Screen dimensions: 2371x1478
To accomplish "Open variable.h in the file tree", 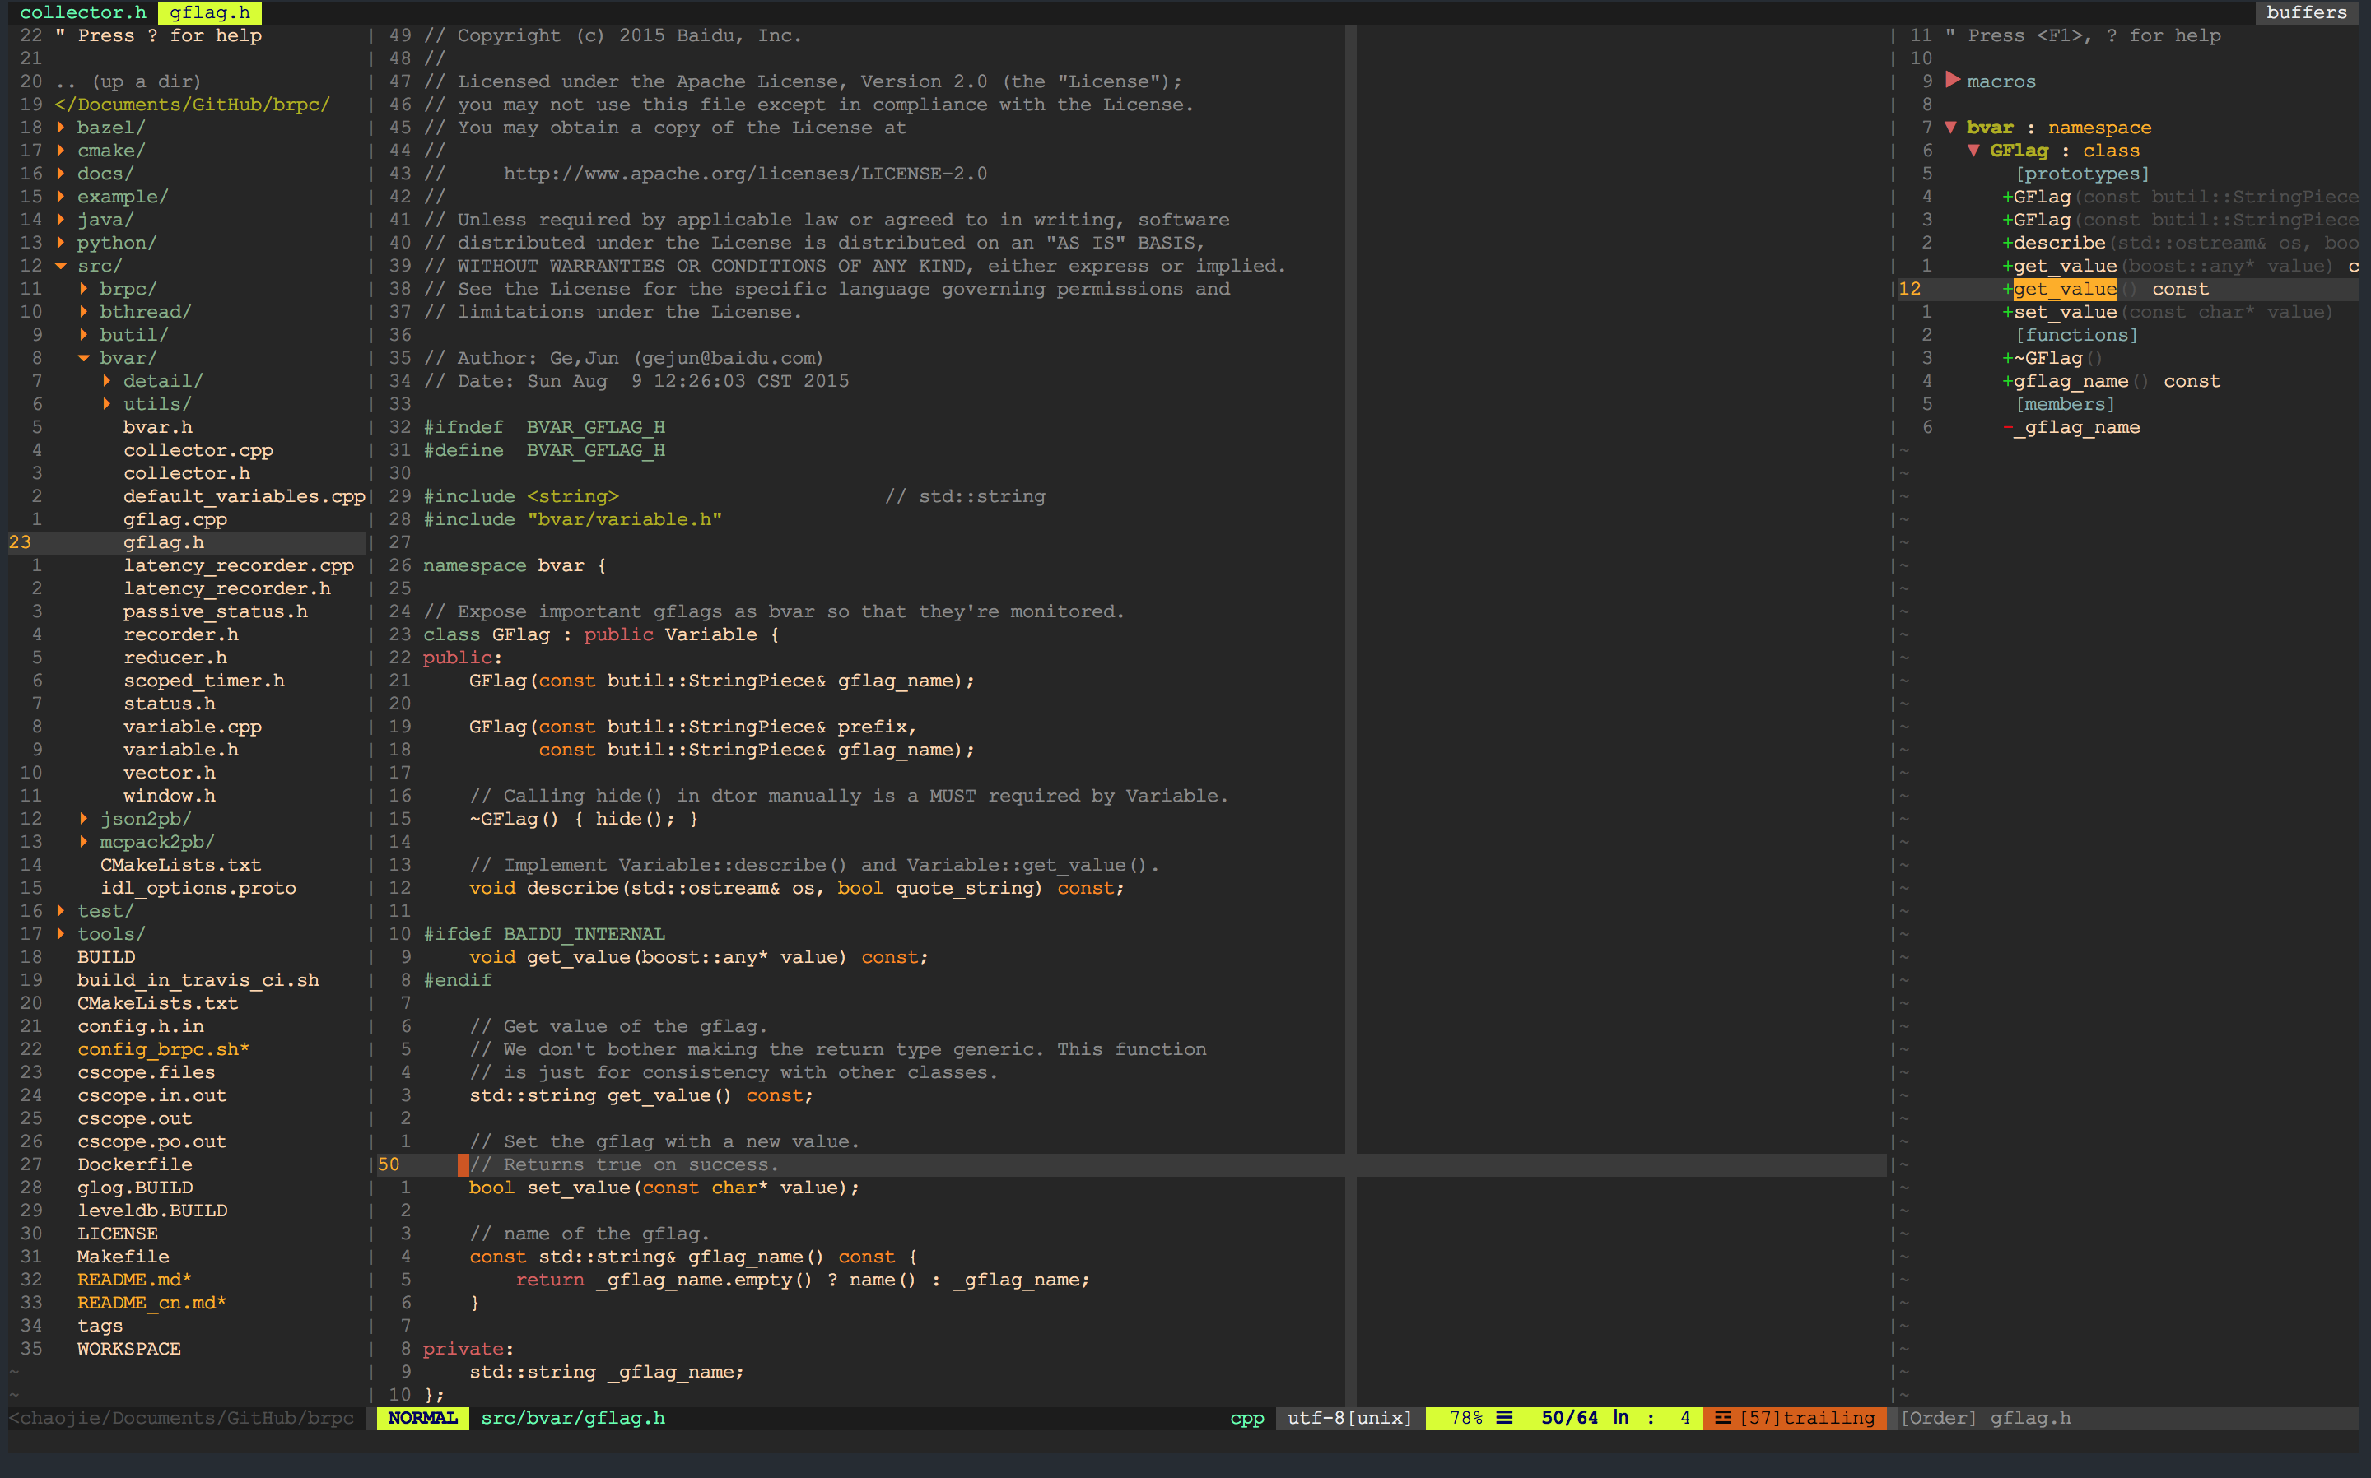I will [180, 750].
